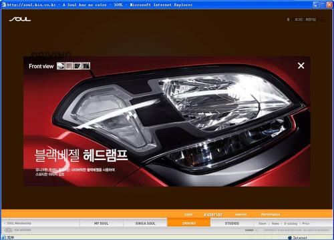Open the STUDIOS menu
This screenshot has width=334, height=240.
click(232, 223)
